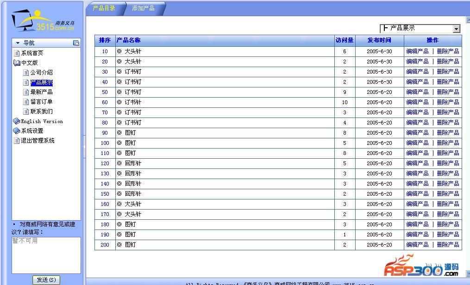Click the book icon beside 系统设置
Screen dimensions: 470x285
pyautogui.click(x=17, y=131)
